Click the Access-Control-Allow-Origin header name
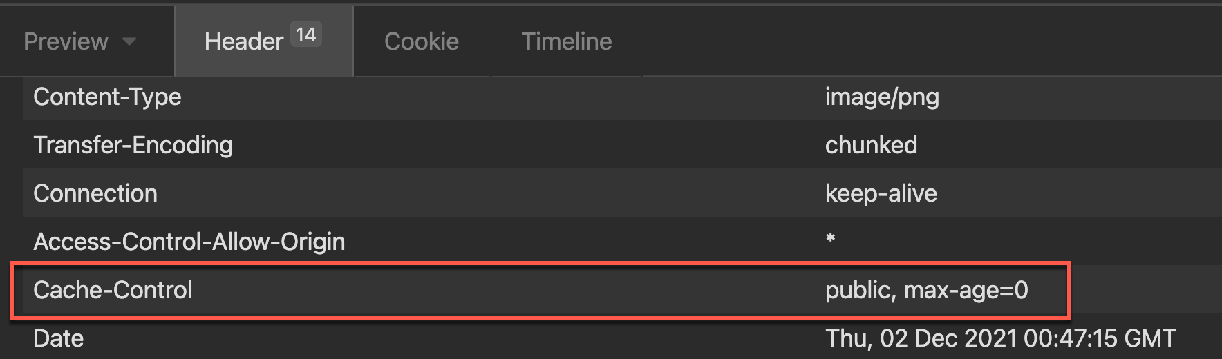Screen dimensions: 1222x359 [x=189, y=242]
